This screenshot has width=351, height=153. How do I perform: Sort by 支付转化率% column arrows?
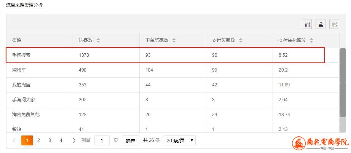311,40
